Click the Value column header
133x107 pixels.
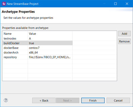[32, 34]
